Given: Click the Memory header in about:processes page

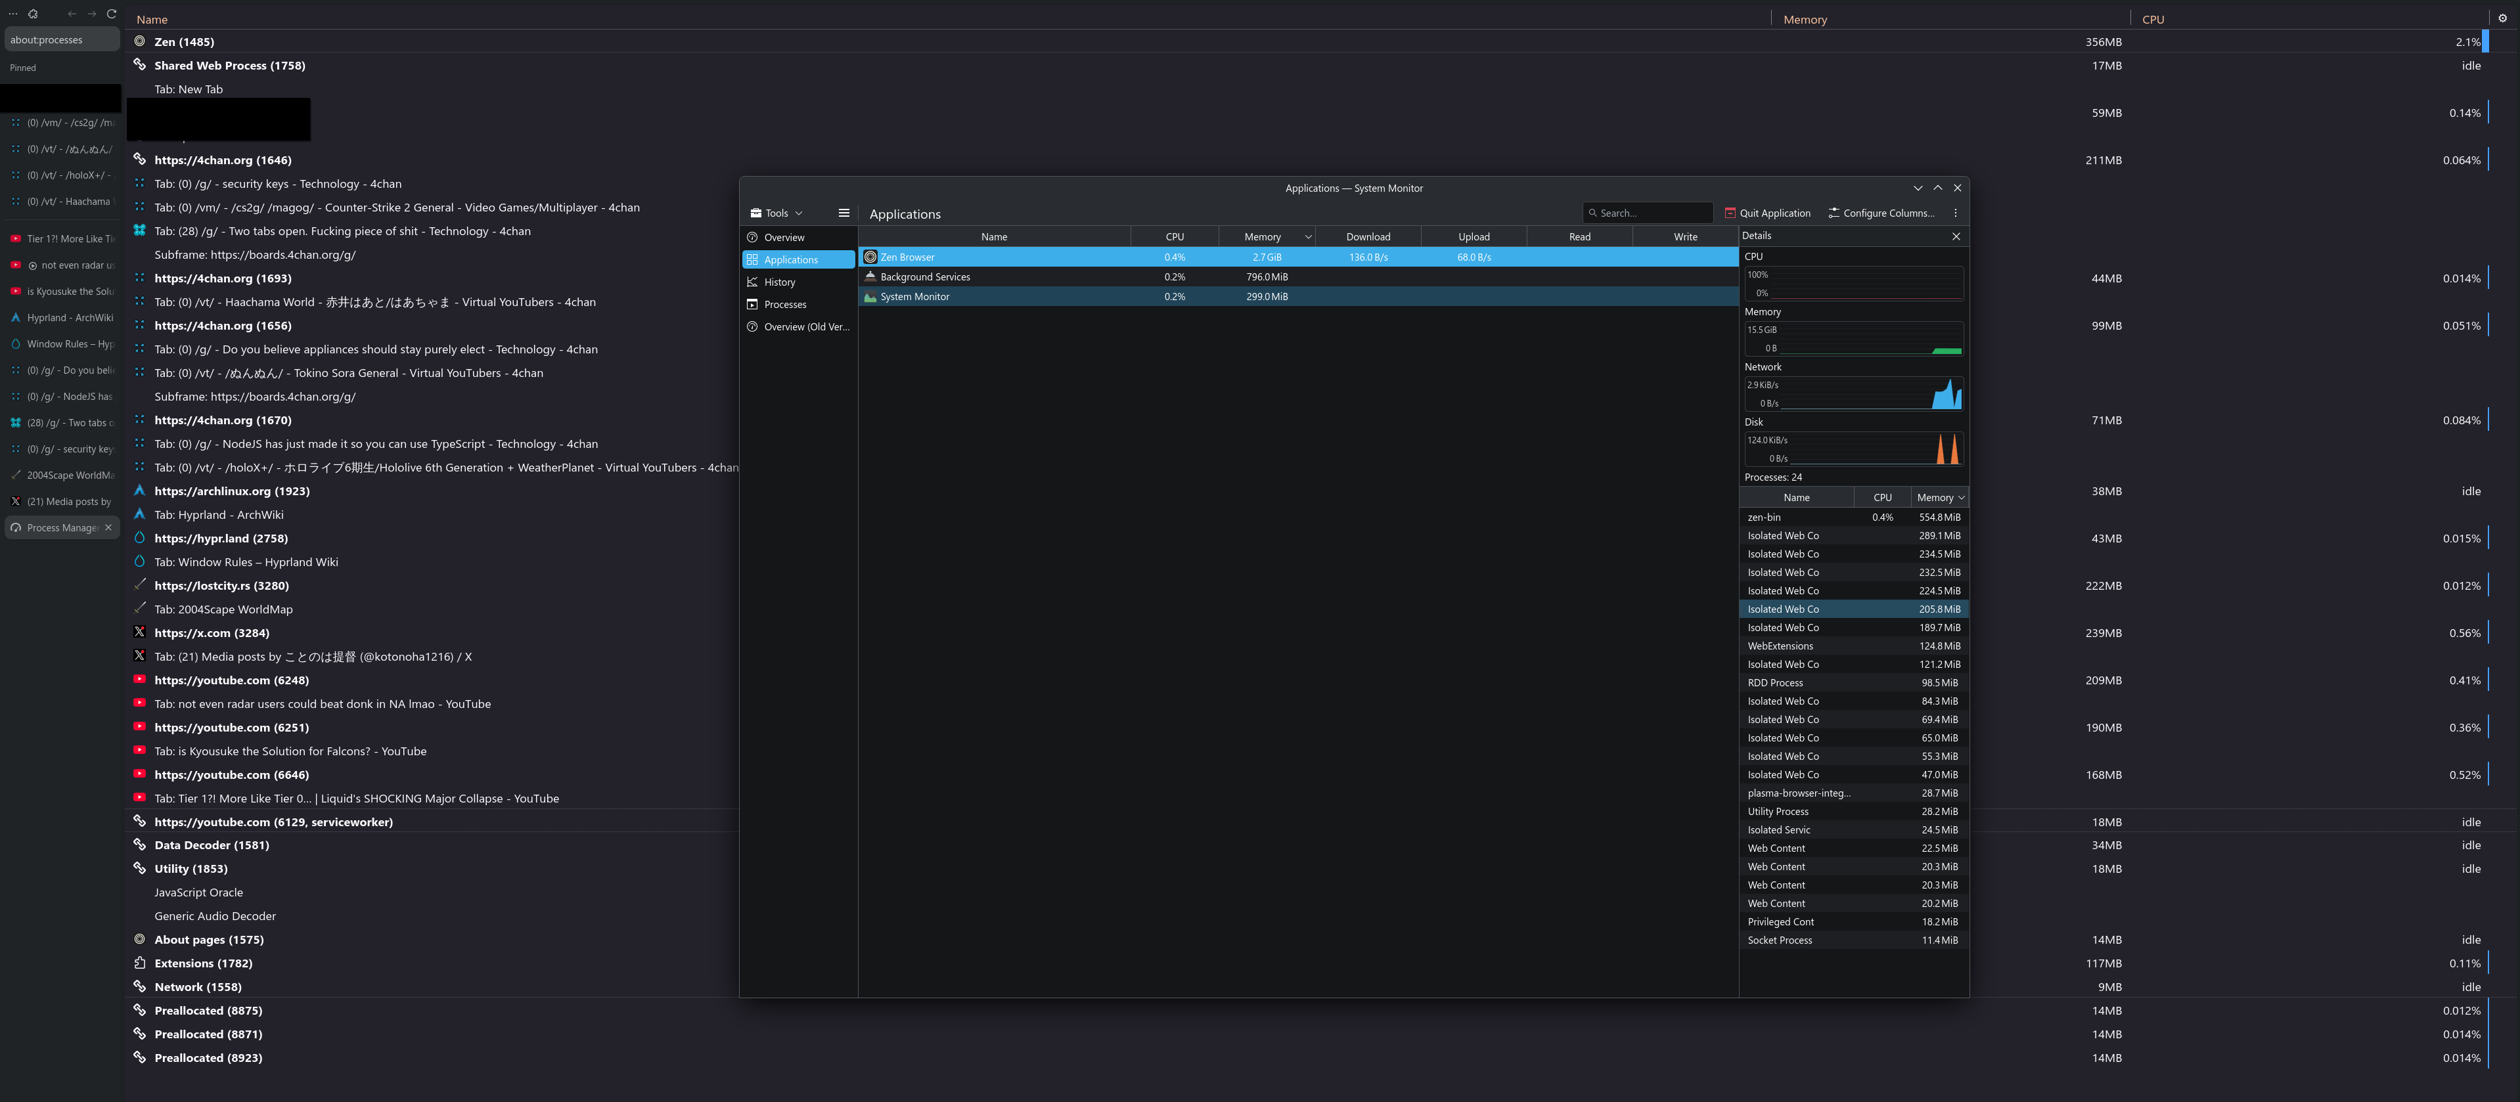Looking at the screenshot, I should pyautogui.click(x=1805, y=20).
